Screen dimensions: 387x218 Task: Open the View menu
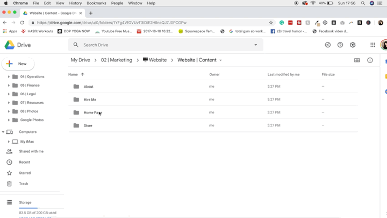point(60,3)
